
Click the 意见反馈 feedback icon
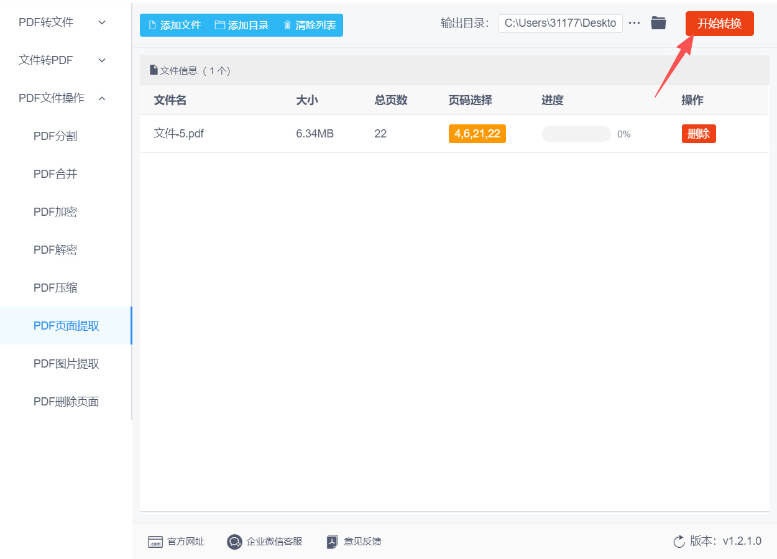coord(332,542)
